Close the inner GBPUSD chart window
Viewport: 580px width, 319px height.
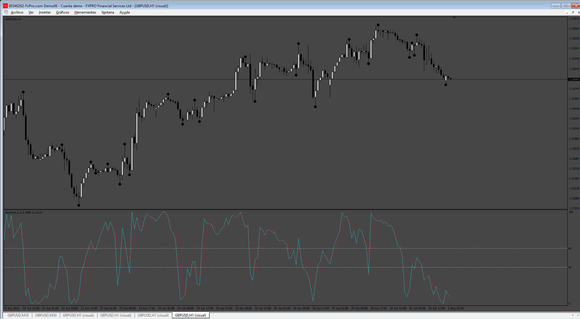578,12
